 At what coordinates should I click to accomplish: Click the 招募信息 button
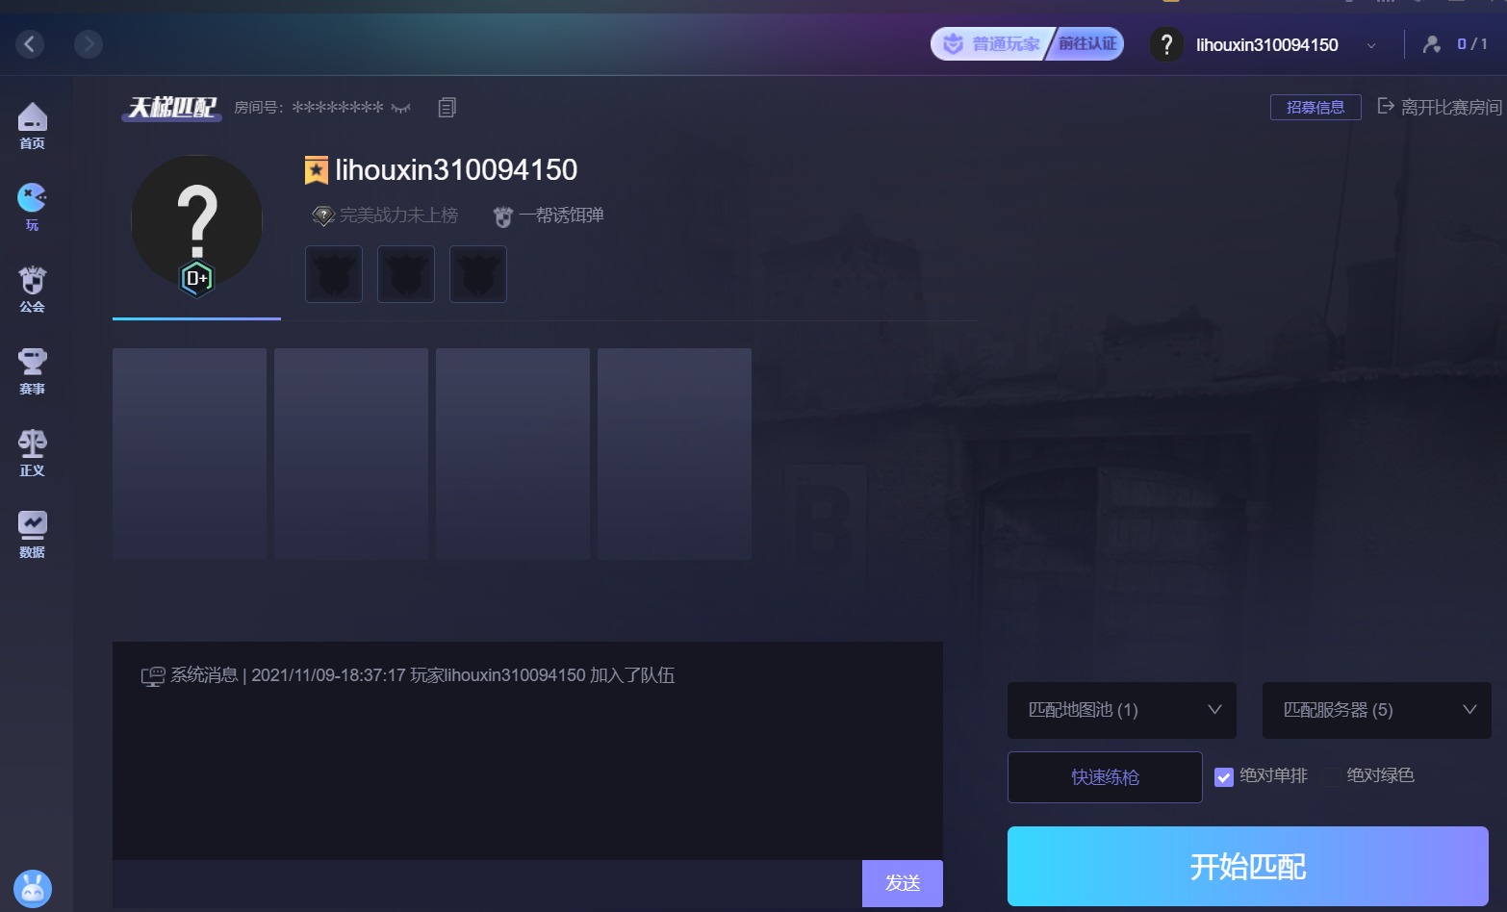point(1315,107)
